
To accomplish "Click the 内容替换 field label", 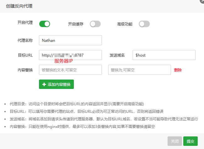I will (x=25, y=70).
